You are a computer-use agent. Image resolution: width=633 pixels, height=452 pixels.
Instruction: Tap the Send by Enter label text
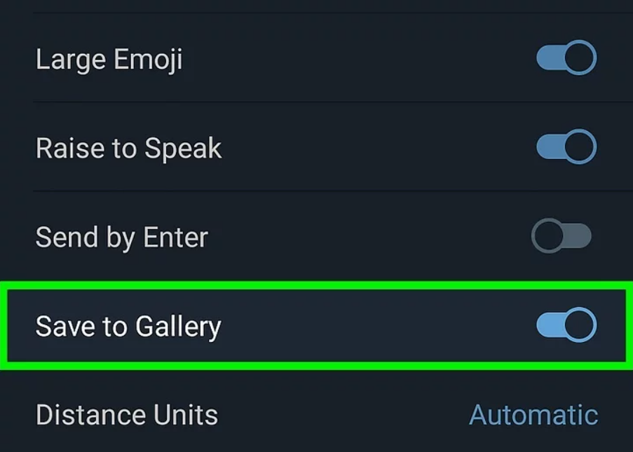coord(122,237)
